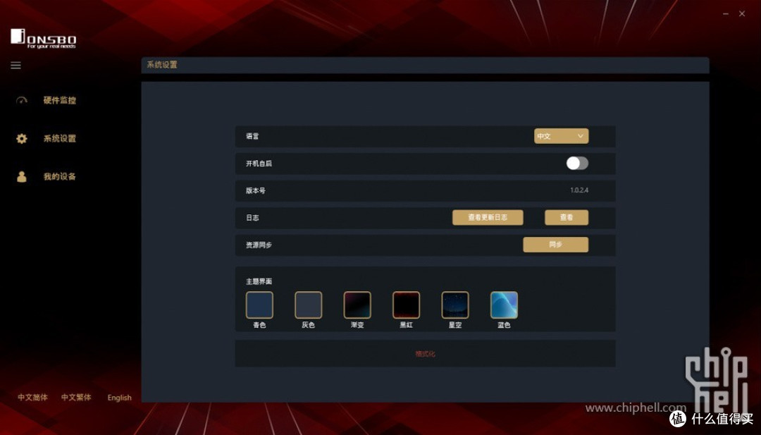Select the 星空 theme thumbnail
Image resolution: width=761 pixels, height=435 pixels.
point(455,305)
